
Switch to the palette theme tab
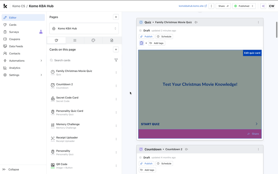(93, 40)
